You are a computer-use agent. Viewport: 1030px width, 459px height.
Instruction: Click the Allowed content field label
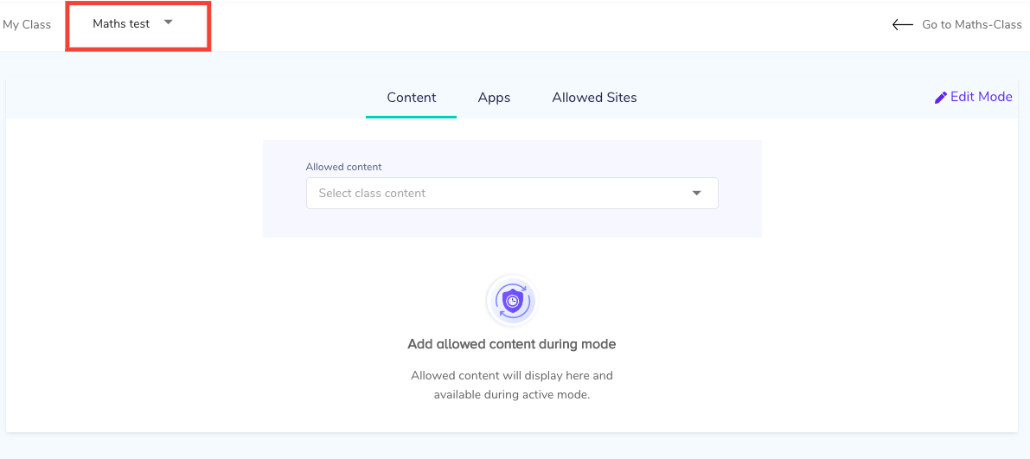pyautogui.click(x=343, y=167)
